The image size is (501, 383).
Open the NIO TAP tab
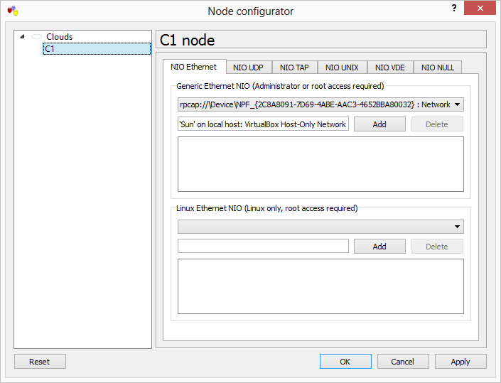pos(294,68)
